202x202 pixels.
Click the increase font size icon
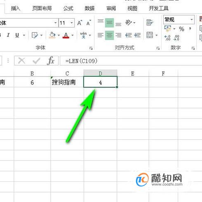pyautogui.click(x=80, y=23)
